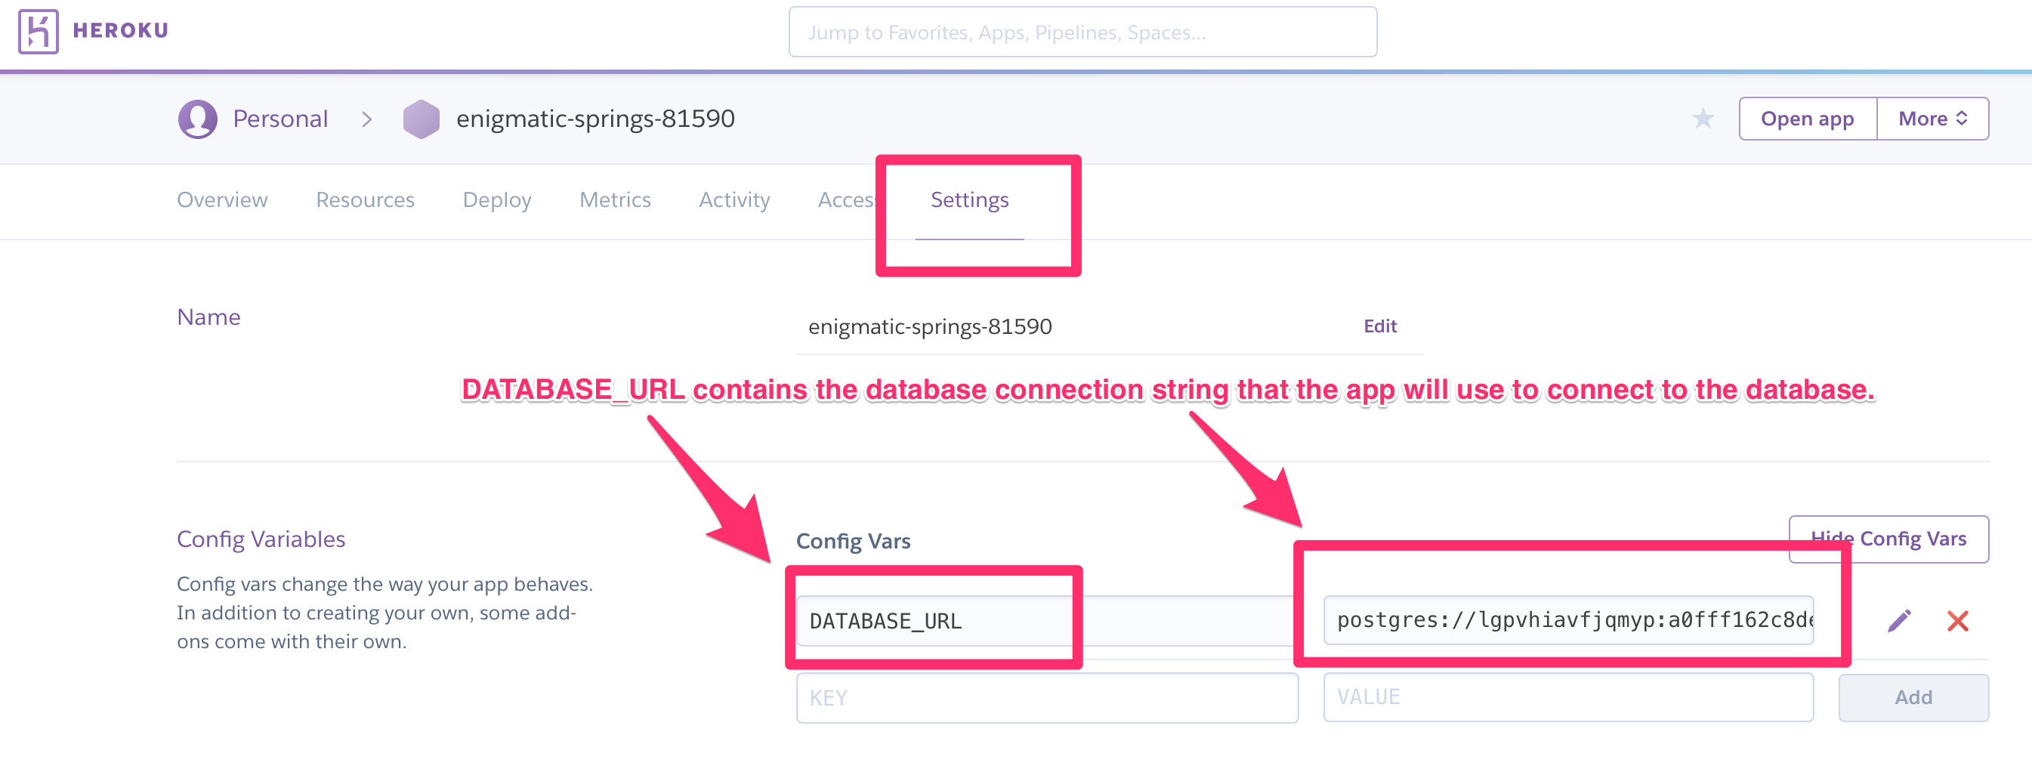Image resolution: width=2032 pixels, height=766 pixels.
Task: Select the Activity tab
Action: click(x=734, y=200)
